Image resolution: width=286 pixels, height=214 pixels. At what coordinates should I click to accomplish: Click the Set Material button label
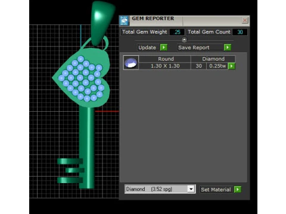pyautogui.click(x=216, y=190)
